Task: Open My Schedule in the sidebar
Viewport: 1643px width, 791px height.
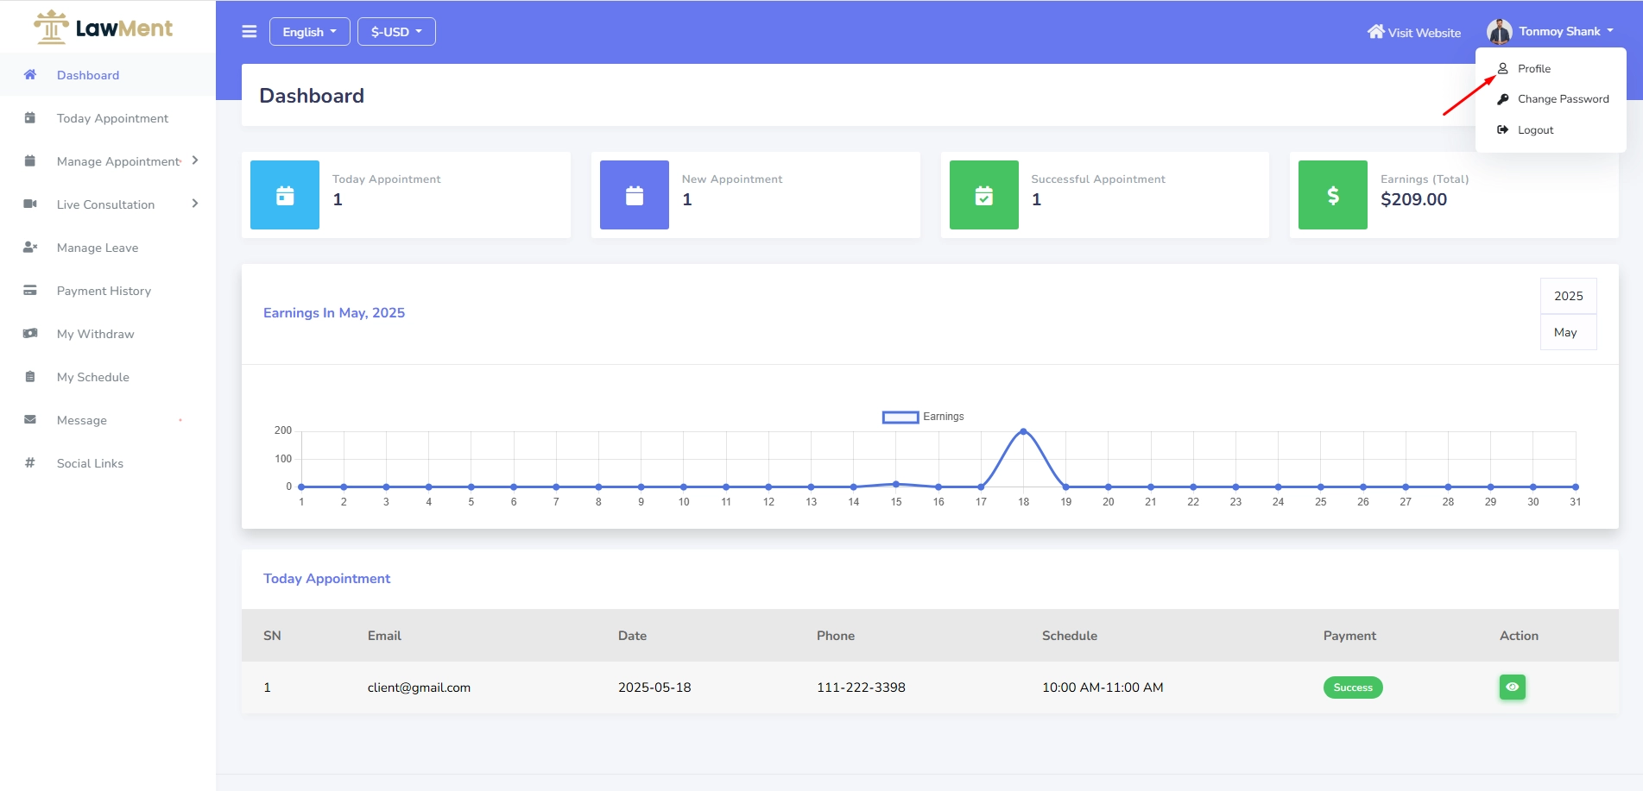Action: point(108,377)
